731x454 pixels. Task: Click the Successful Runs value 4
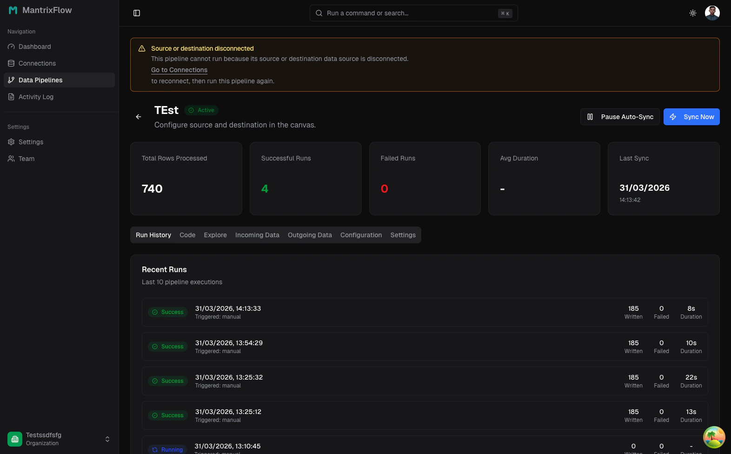click(265, 188)
